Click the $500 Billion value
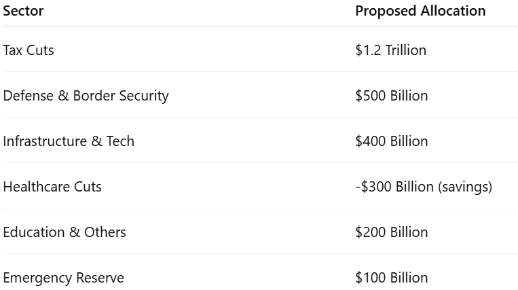 392,96
